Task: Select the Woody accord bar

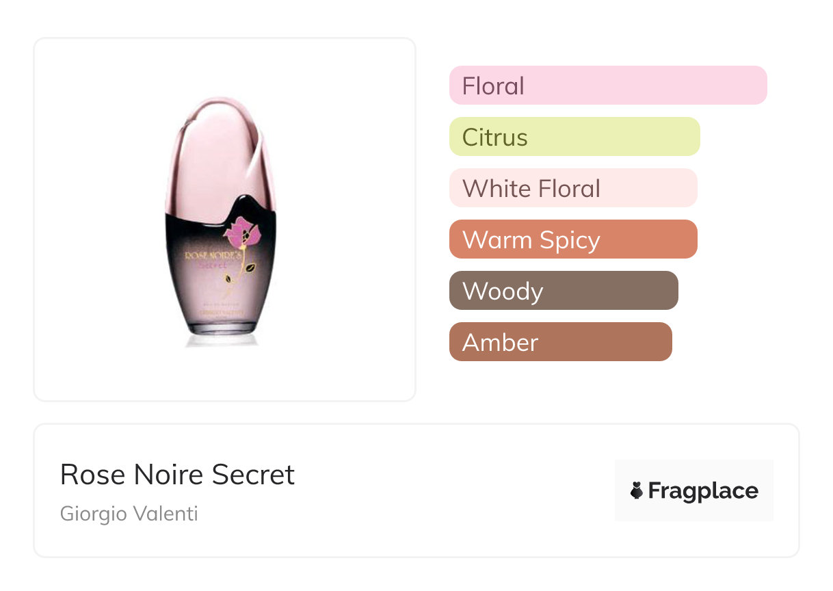Action: (x=563, y=291)
